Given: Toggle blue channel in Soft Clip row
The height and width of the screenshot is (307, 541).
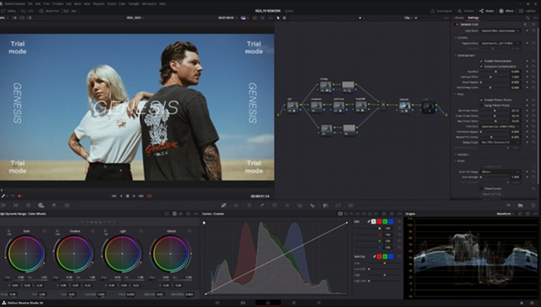Looking at the screenshot, I should [391, 256].
